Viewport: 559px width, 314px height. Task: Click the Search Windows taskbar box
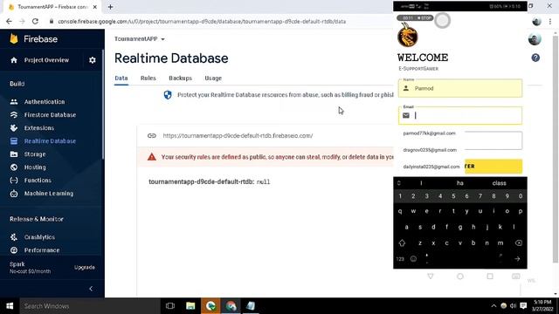[90, 306]
